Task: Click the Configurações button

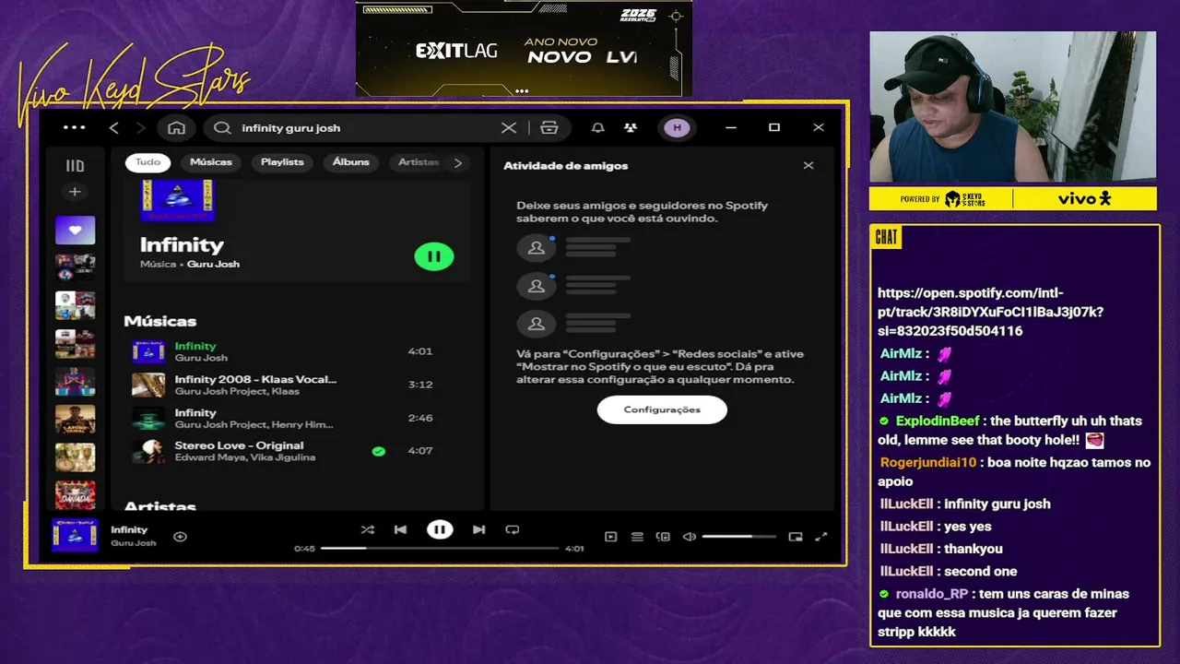Action: (x=662, y=409)
